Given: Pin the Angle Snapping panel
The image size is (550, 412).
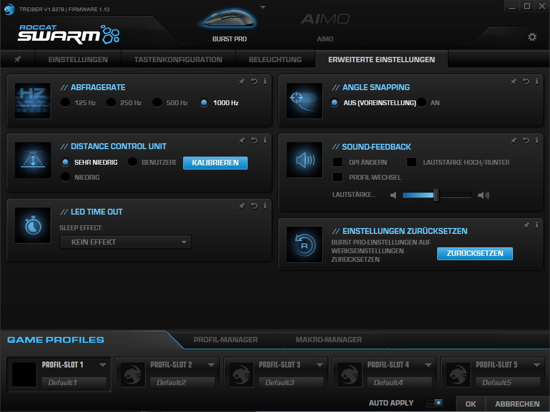Looking at the screenshot, I should [x=513, y=82].
